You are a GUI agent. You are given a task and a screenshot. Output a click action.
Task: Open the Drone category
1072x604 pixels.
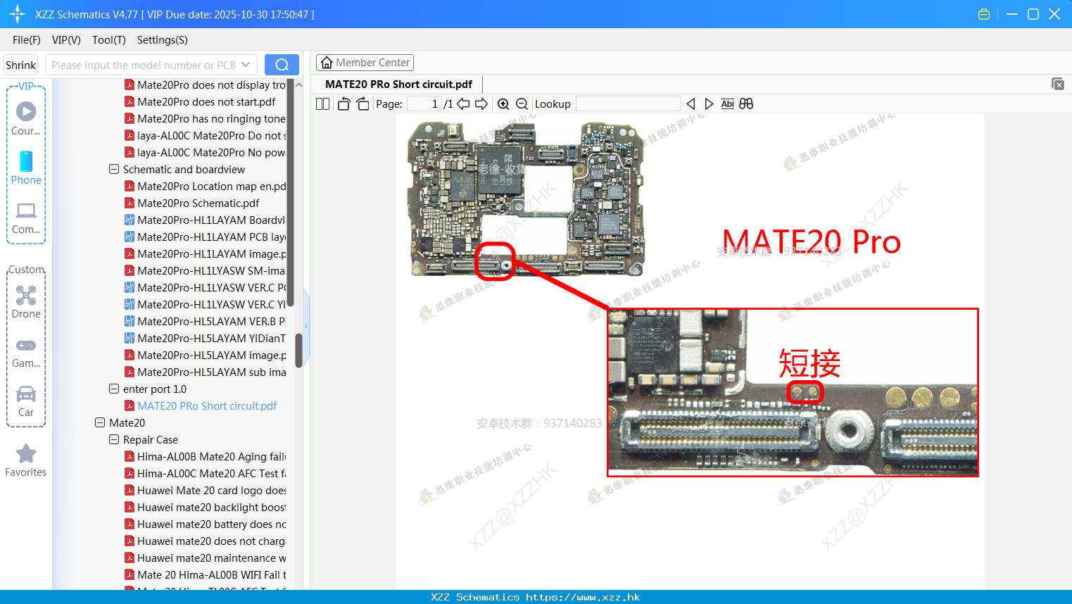click(26, 302)
